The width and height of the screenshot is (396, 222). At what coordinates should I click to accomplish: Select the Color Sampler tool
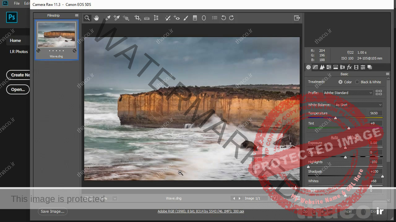pos(117,18)
